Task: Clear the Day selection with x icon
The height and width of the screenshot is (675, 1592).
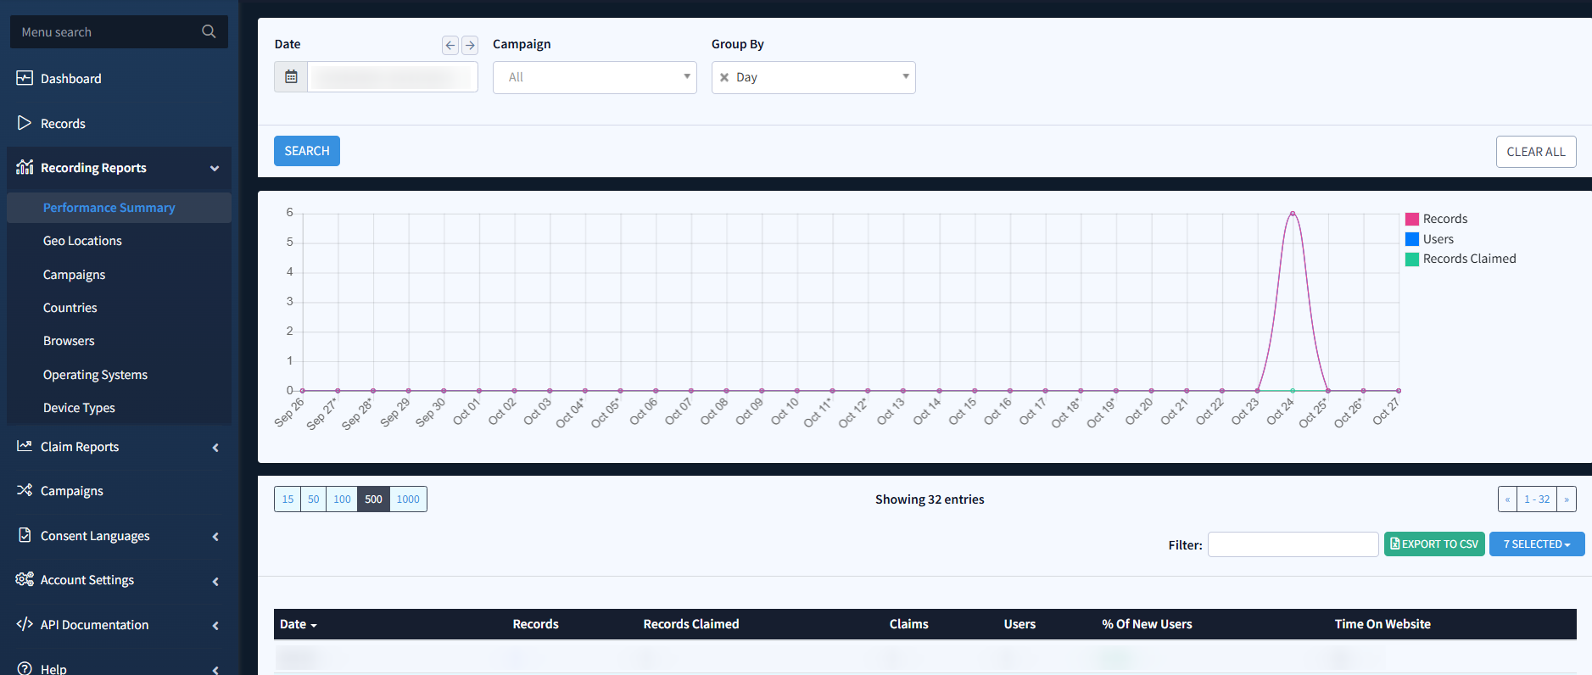Action: (724, 77)
